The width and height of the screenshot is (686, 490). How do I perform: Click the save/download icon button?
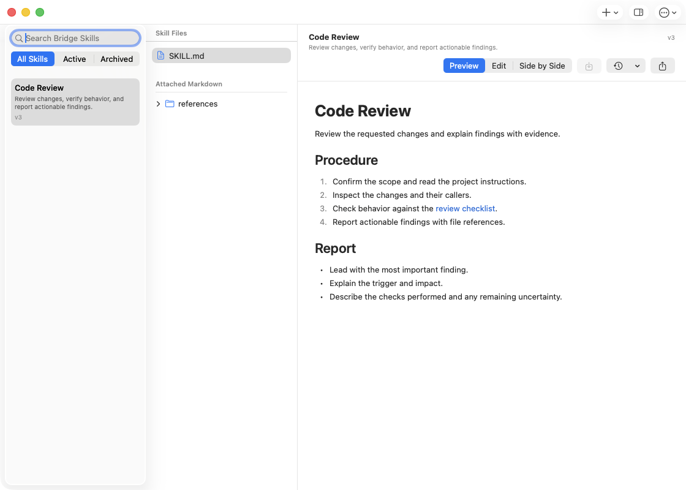[x=589, y=66]
